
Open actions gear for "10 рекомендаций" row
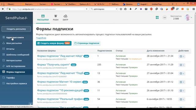click(182, 91)
